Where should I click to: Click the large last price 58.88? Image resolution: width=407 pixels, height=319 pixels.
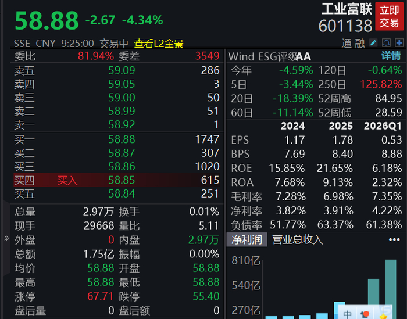pos(47,20)
